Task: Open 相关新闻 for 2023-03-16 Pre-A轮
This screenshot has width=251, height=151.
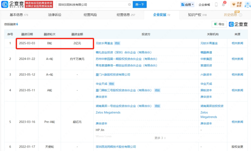Action: (238, 122)
